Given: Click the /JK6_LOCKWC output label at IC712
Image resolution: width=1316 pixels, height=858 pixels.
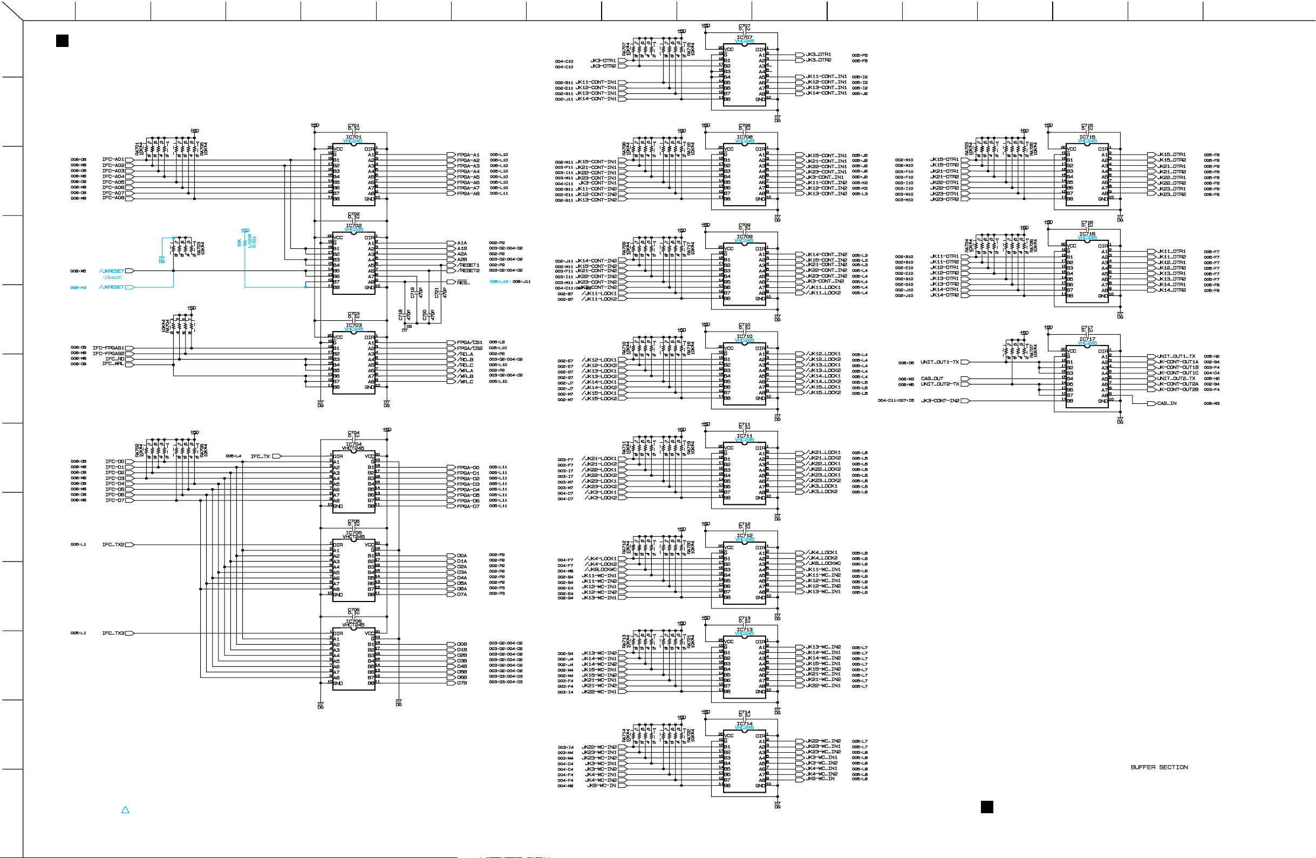Looking at the screenshot, I should pyautogui.click(x=823, y=563).
